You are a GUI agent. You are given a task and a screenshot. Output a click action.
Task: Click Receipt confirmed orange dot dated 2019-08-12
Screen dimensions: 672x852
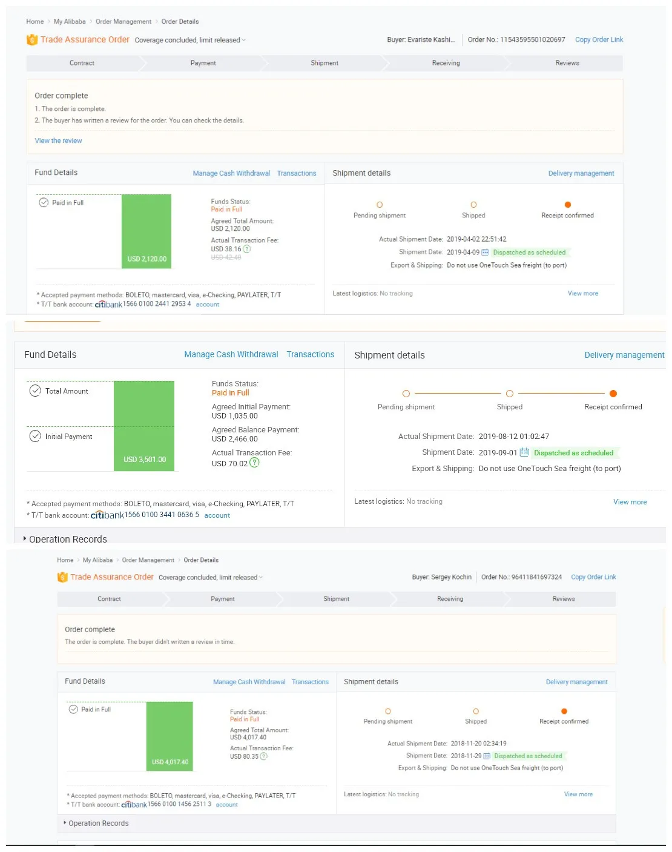coord(613,394)
